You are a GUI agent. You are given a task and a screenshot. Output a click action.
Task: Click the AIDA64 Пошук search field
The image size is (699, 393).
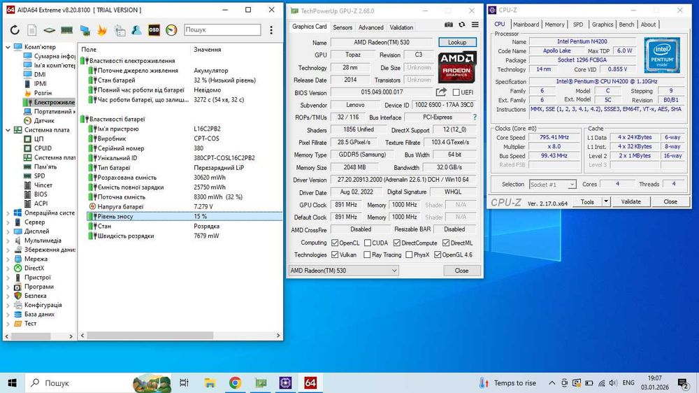click(x=222, y=30)
